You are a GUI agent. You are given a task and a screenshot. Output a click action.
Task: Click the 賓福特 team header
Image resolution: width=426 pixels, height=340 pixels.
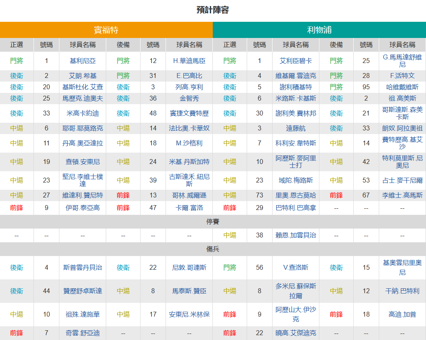pyautogui.click(x=106, y=30)
